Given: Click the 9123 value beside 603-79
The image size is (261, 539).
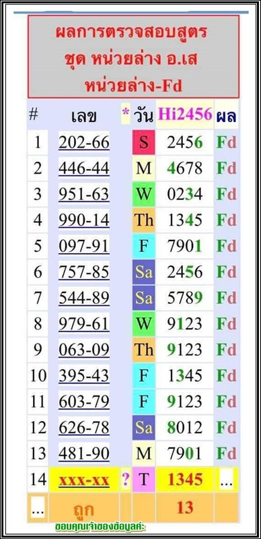Looking at the screenshot, I should pos(185,402).
